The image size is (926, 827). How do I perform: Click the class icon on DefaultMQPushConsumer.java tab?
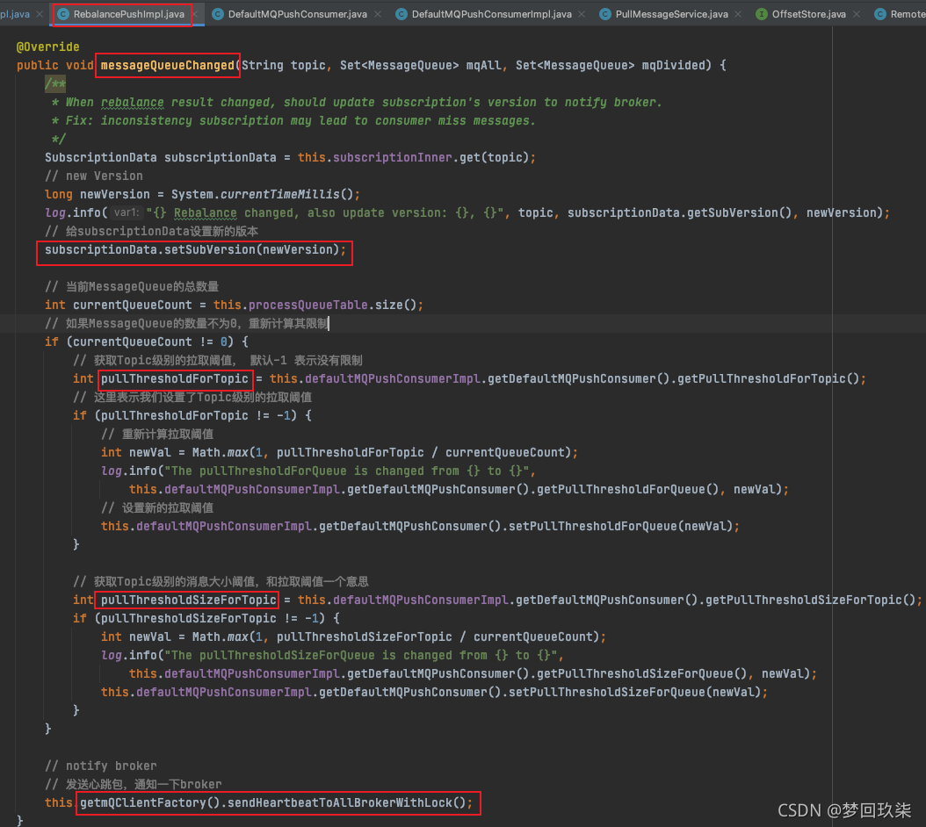click(x=217, y=15)
